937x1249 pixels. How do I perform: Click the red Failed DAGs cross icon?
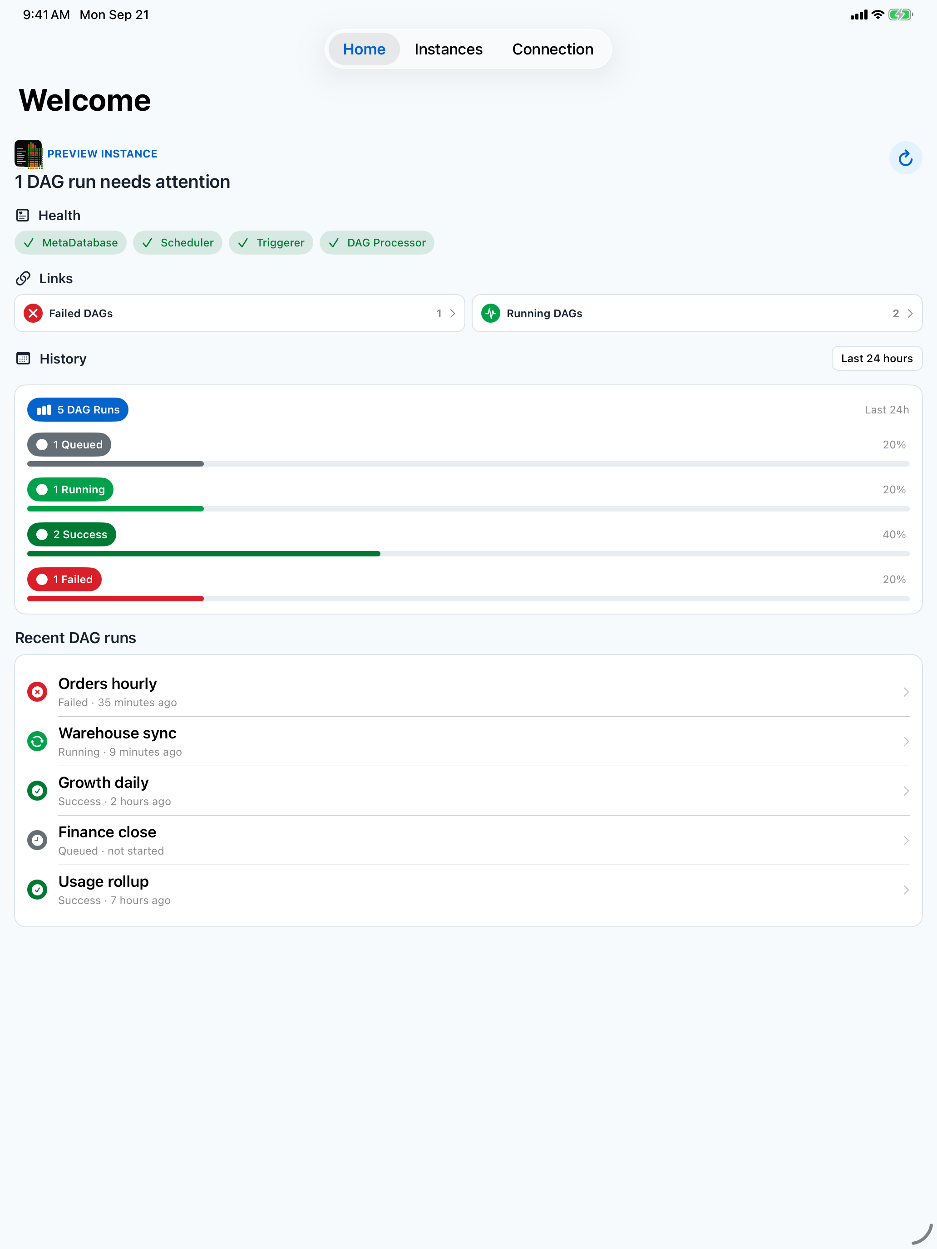click(x=33, y=313)
